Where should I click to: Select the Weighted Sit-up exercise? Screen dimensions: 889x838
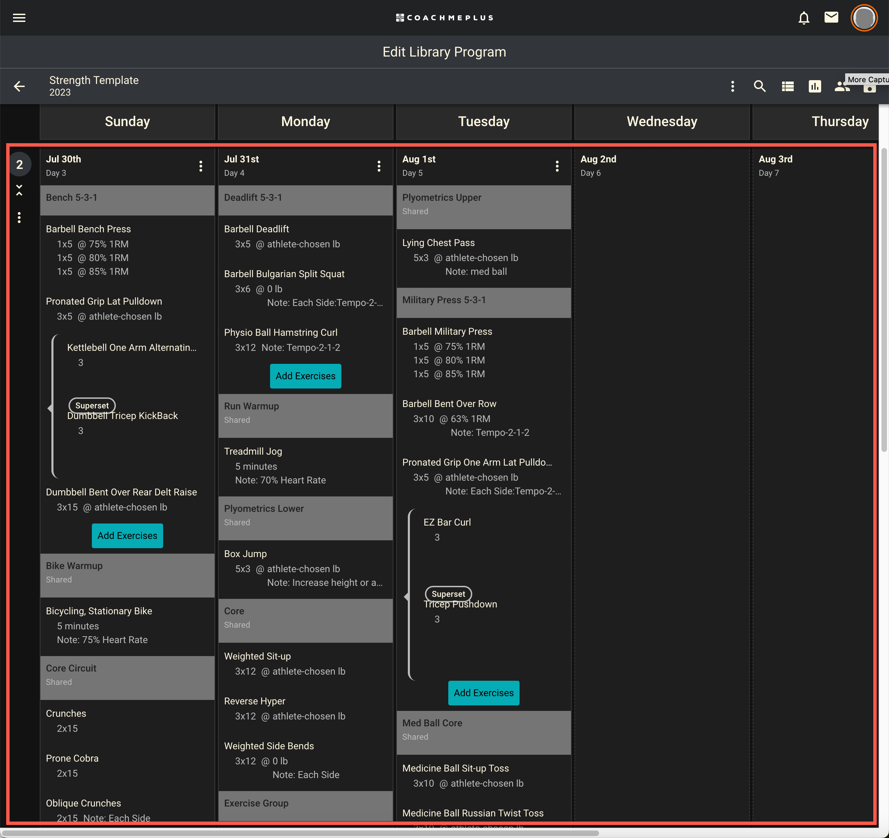tap(258, 656)
